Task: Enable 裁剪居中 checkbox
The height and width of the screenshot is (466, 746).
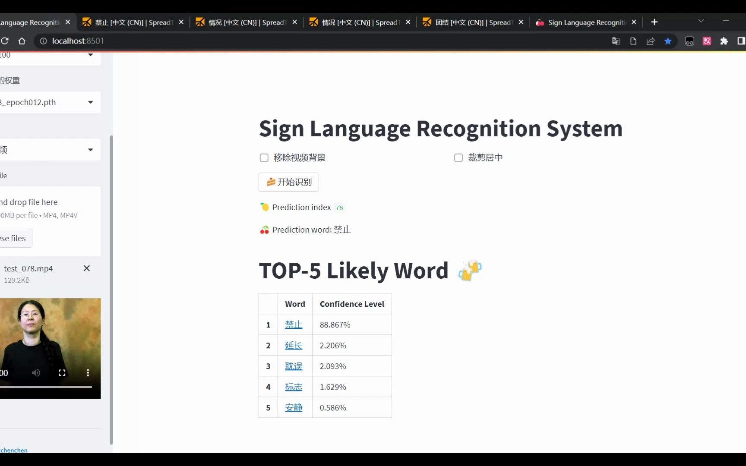Action: pos(458,158)
